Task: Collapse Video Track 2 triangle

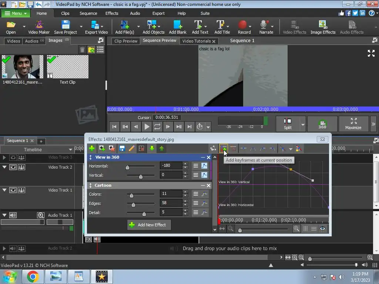Action: pos(4,167)
